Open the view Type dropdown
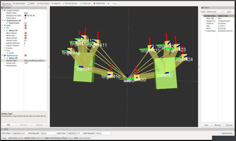 (215, 12)
